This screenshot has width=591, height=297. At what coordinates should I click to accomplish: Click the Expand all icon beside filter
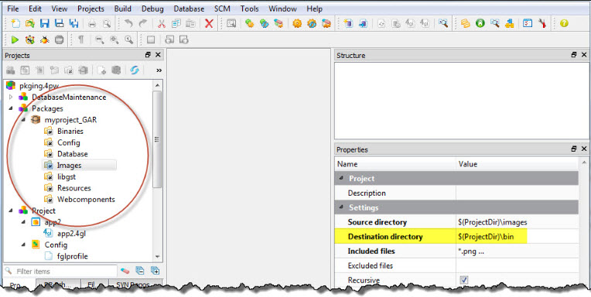click(x=155, y=271)
